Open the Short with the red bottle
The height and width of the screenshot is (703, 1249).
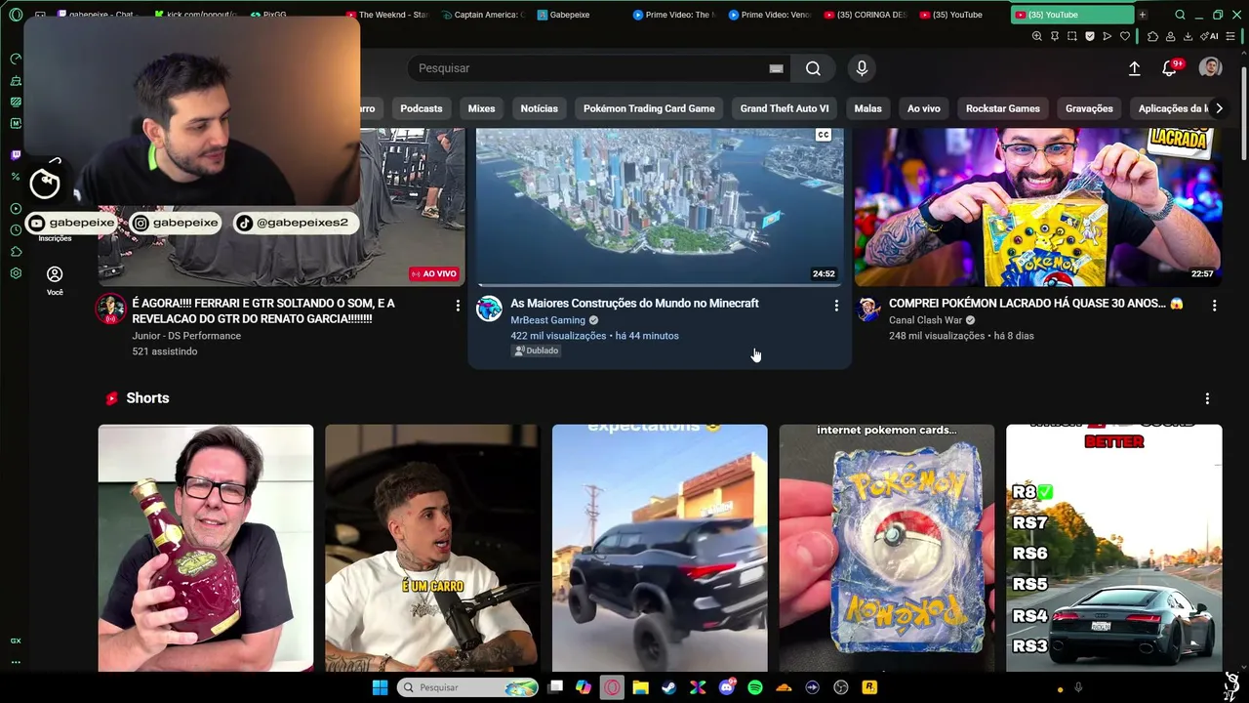206,548
